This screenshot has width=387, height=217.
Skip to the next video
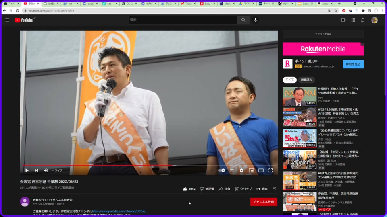click(x=36, y=170)
